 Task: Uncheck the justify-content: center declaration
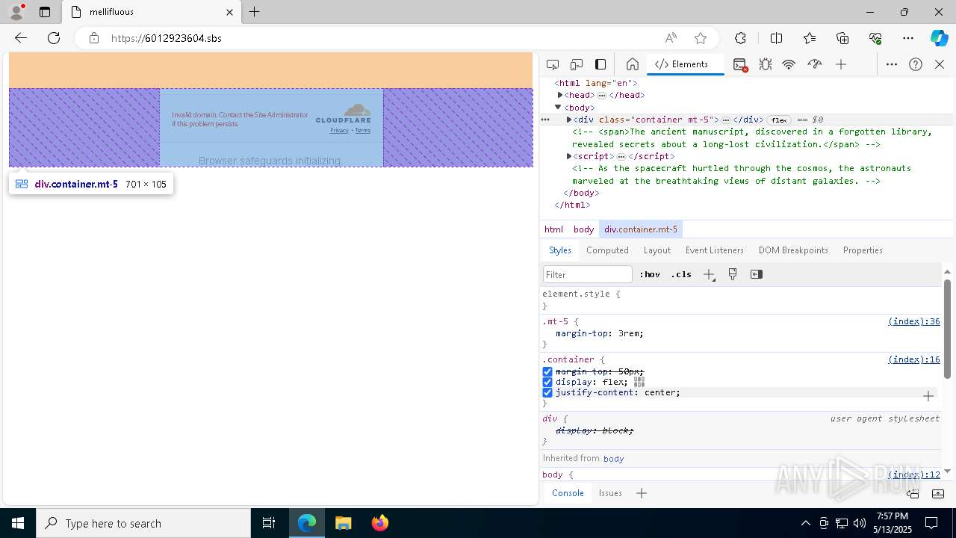[x=547, y=392]
